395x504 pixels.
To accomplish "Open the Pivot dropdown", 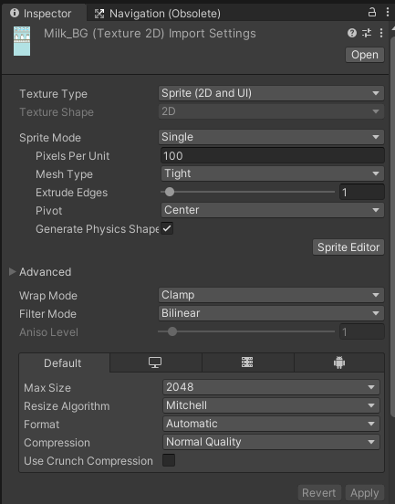I will 273,210.
